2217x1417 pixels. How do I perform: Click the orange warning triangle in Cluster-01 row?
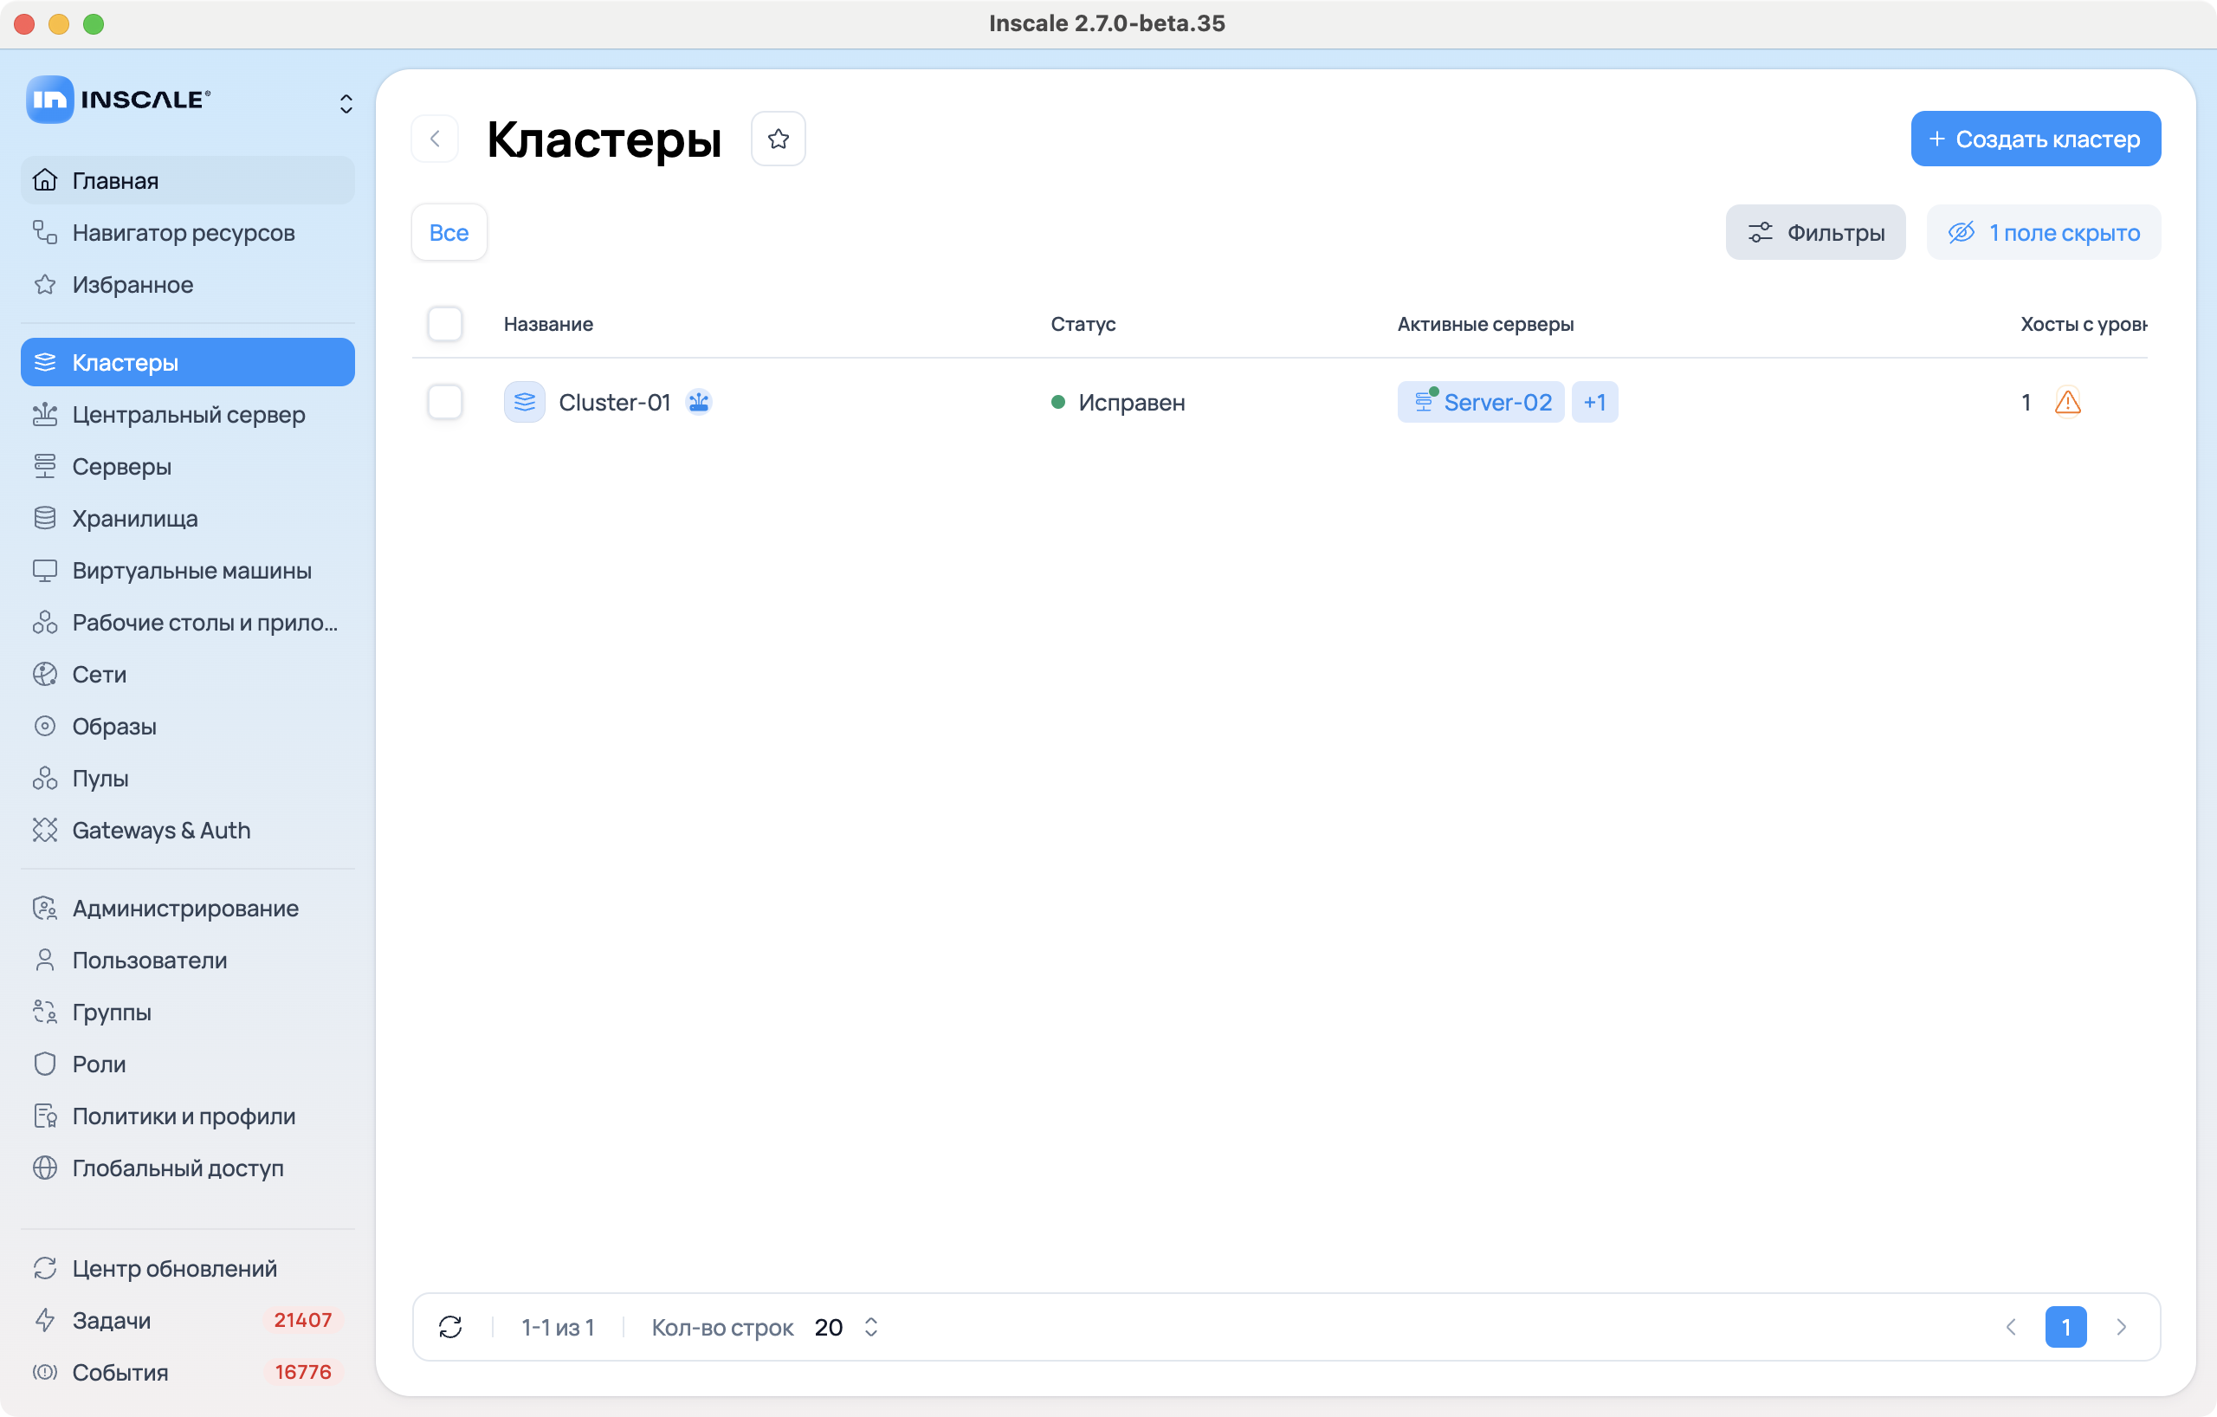2067,403
